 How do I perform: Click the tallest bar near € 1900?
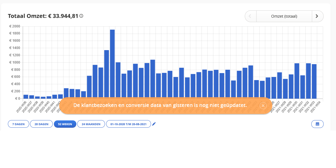tap(112, 64)
